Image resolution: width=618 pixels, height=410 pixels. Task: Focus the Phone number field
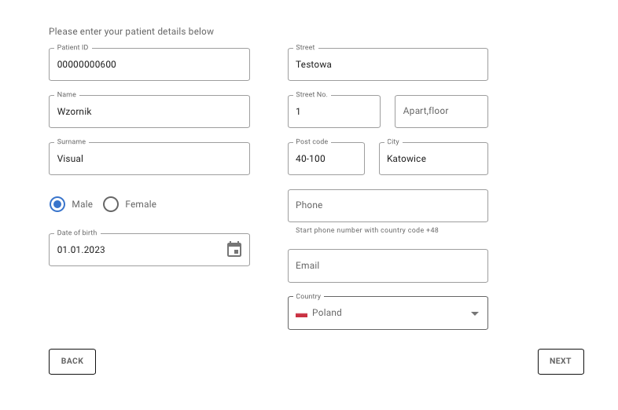(x=388, y=206)
